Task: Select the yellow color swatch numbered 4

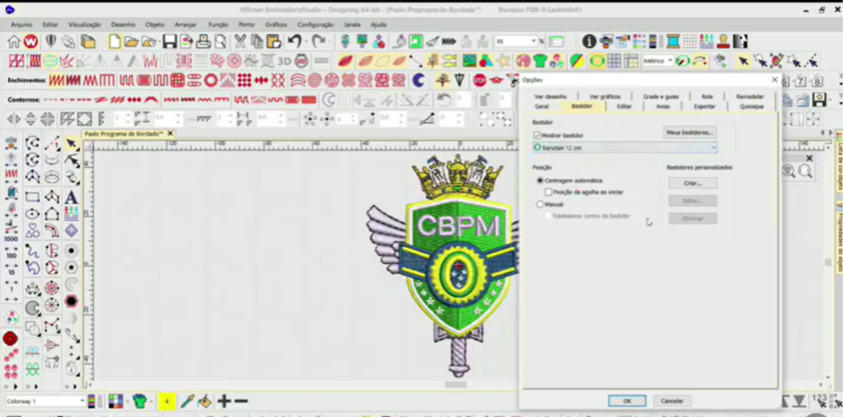Action: point(166,401)
